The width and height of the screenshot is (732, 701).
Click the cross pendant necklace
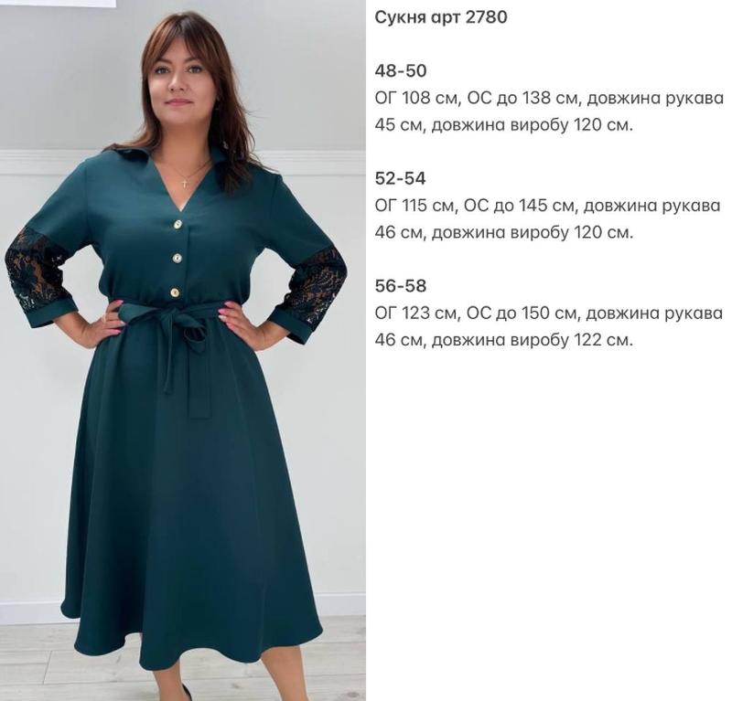pos(186,182)
